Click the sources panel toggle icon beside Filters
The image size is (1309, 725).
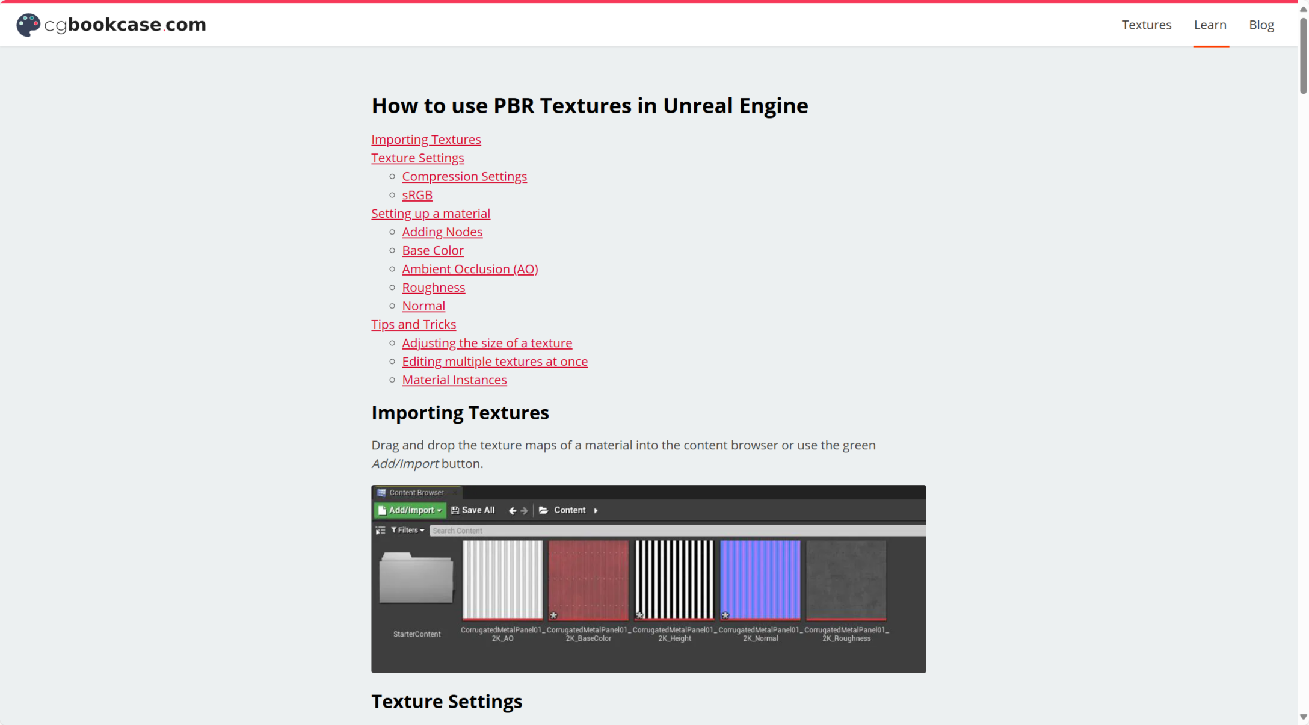coord(380,531)
